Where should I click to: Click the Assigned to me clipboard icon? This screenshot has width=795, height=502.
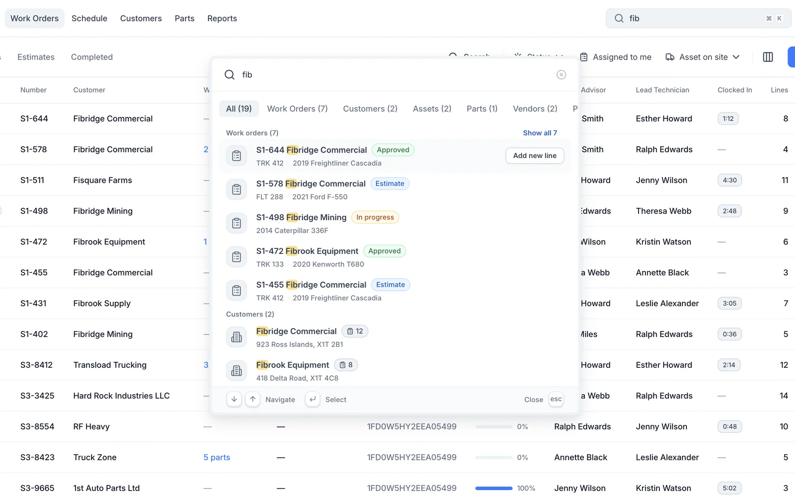[584, 57]
